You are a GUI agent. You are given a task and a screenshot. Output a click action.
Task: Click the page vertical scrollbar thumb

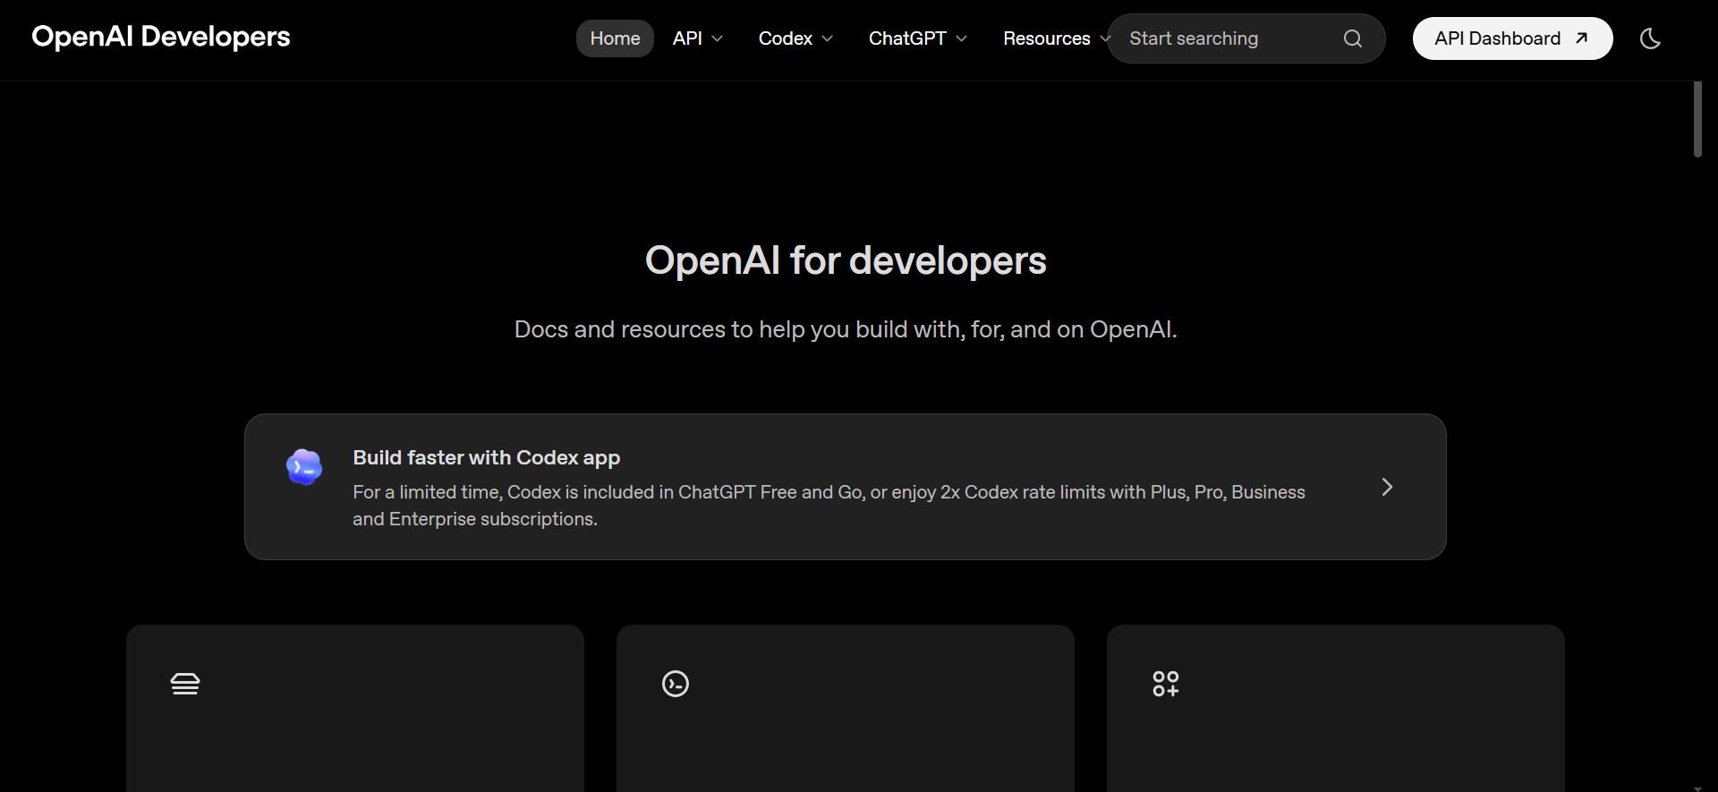[1697, 119]
